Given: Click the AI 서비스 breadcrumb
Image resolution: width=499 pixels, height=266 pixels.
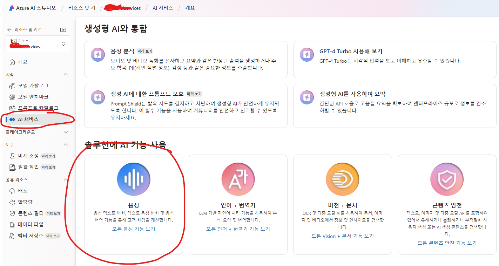Looking at the screenshot, I should (163, 8).
